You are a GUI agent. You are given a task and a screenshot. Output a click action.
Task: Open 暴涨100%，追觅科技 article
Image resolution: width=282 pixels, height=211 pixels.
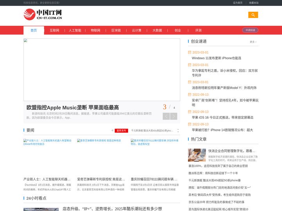pyautogui.click(x=218, y=166)
